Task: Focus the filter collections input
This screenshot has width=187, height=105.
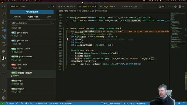Action: (30, 23)
